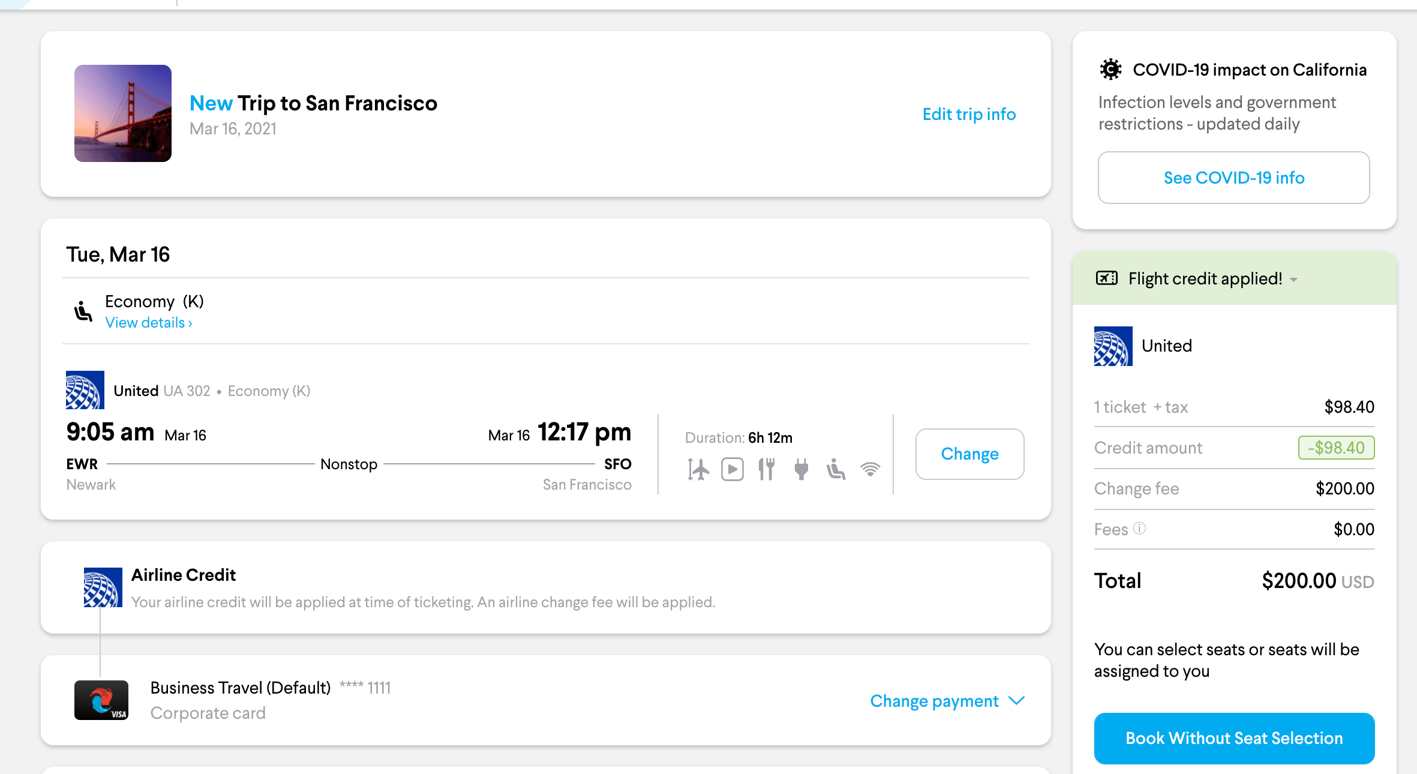Click the Airline Credit heading
The image size is (1417, 774).
click(184, 575)
